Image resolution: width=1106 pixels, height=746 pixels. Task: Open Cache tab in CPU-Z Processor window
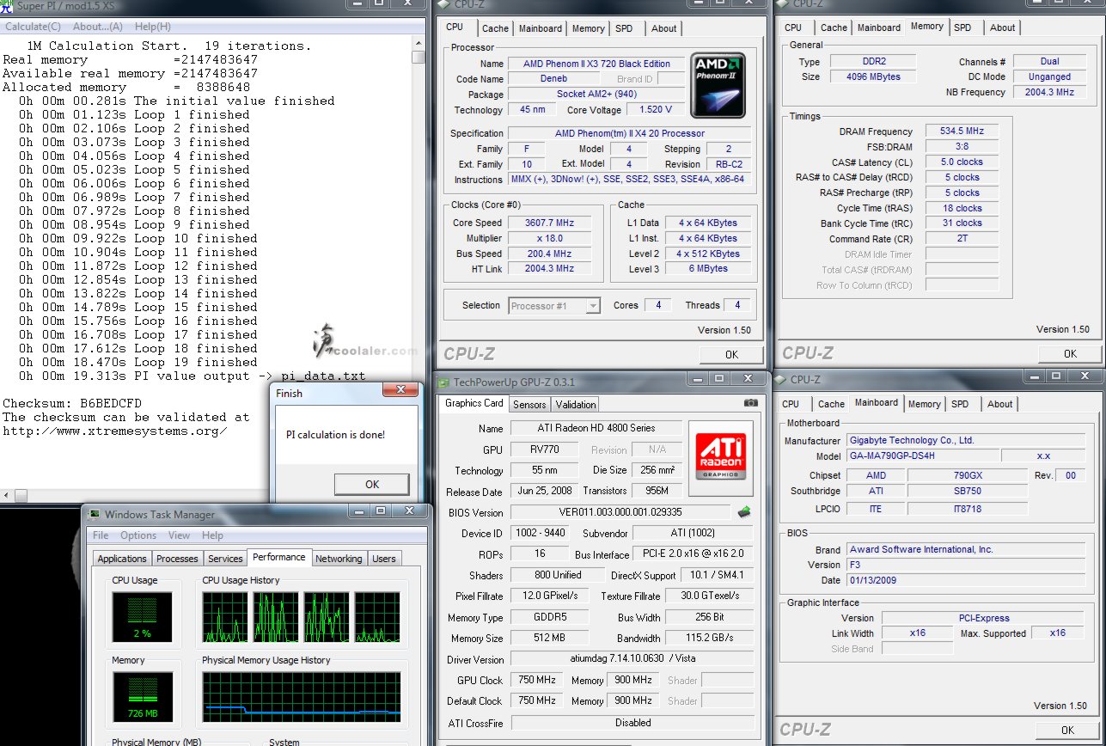(x=495, y=28)
